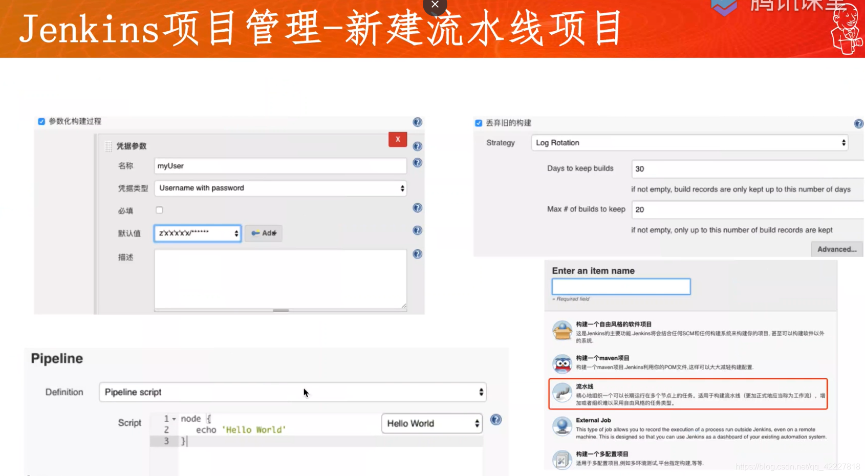
Task: Focus the 名称 field containing myUser
Action: [x=280, y=166]
